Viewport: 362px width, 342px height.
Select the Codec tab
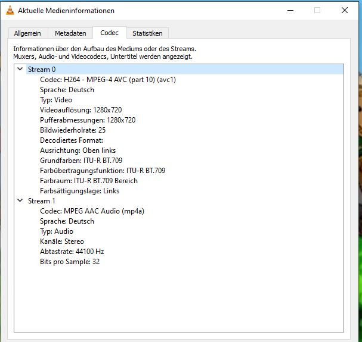pos(109,33)
